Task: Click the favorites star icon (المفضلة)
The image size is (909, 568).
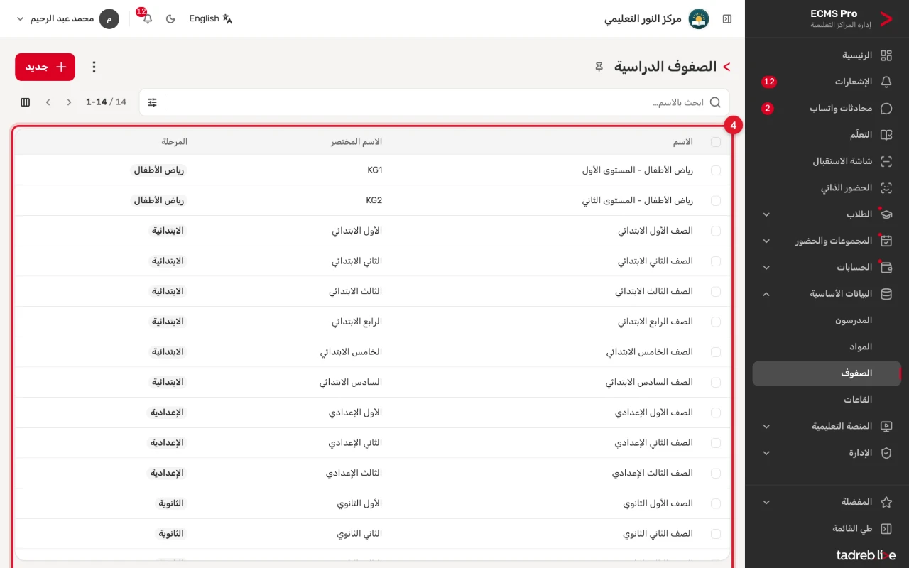Action: pos(886,502)
